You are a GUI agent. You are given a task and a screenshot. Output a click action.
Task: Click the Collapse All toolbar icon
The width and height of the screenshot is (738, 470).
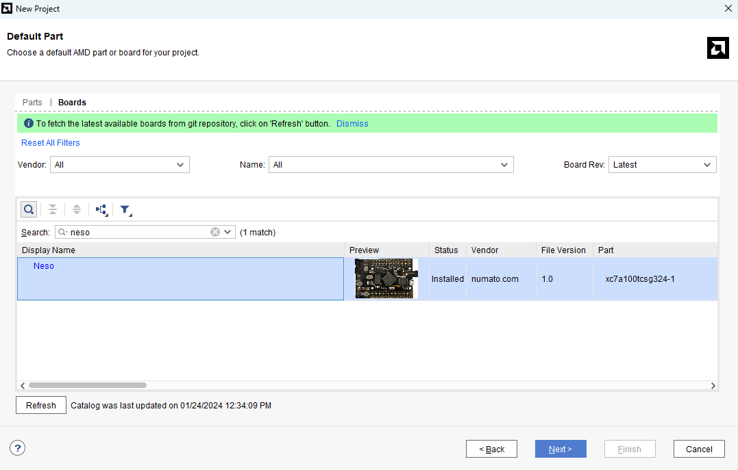click(x=53, y=209)
